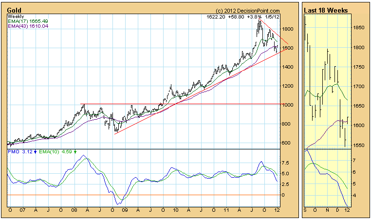
Task: Click "1400" on the main Gold price axis
Action: 287,67
